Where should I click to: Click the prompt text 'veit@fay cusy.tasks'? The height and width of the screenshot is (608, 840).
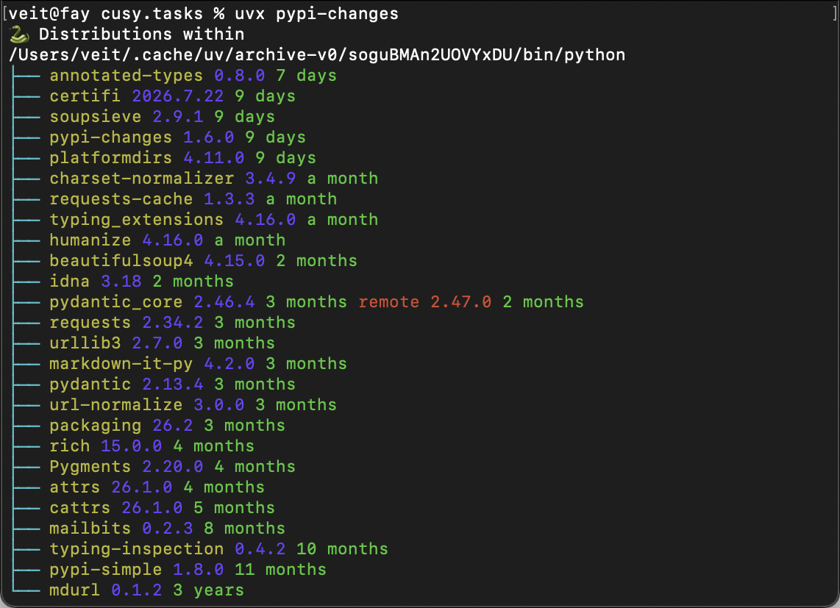tap(106, 14)
